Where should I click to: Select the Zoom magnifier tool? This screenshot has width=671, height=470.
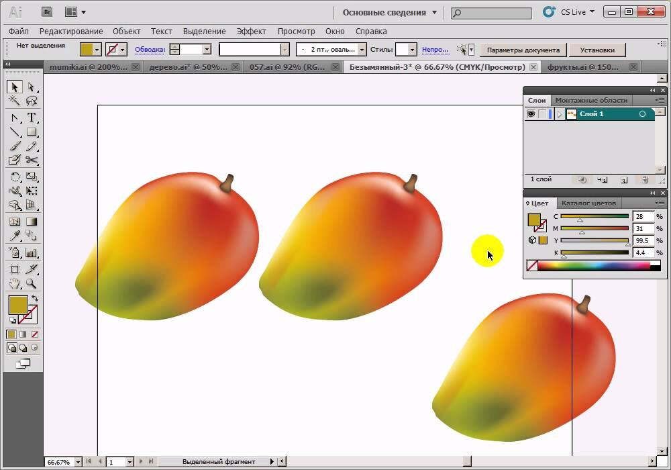click(31, 283)
